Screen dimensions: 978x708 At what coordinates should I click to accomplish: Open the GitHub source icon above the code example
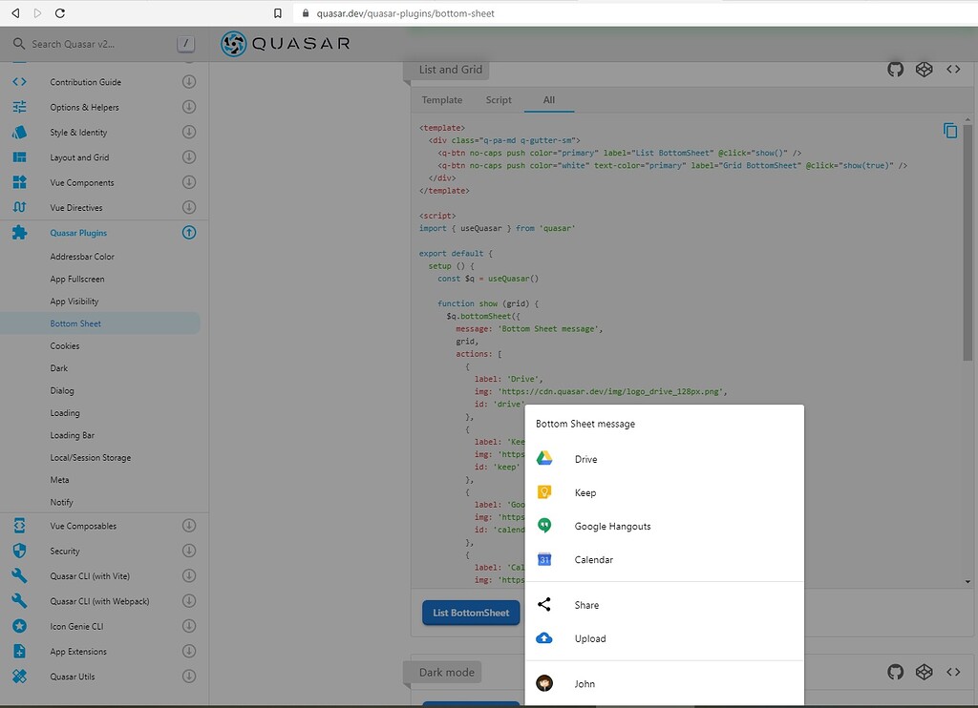point(895,69)
